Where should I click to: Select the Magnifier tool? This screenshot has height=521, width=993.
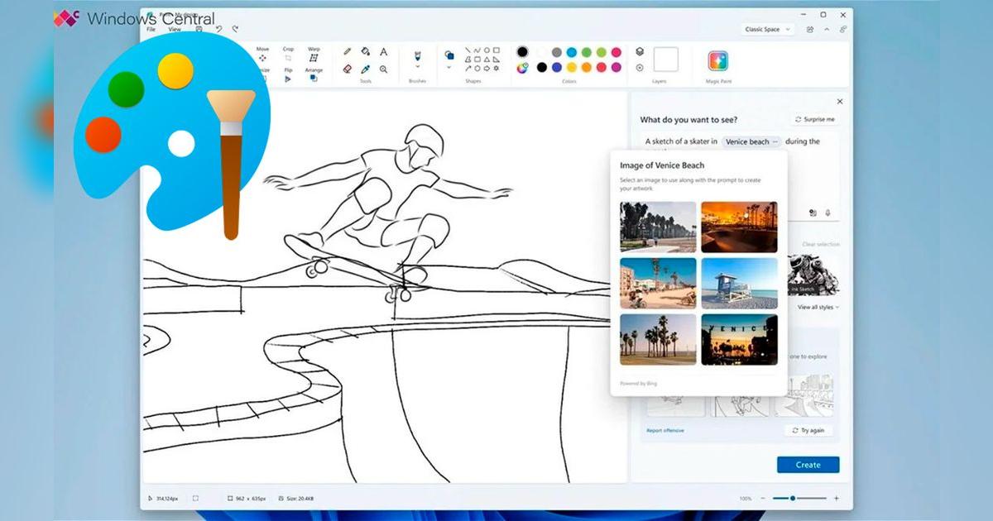pos(383,69)
